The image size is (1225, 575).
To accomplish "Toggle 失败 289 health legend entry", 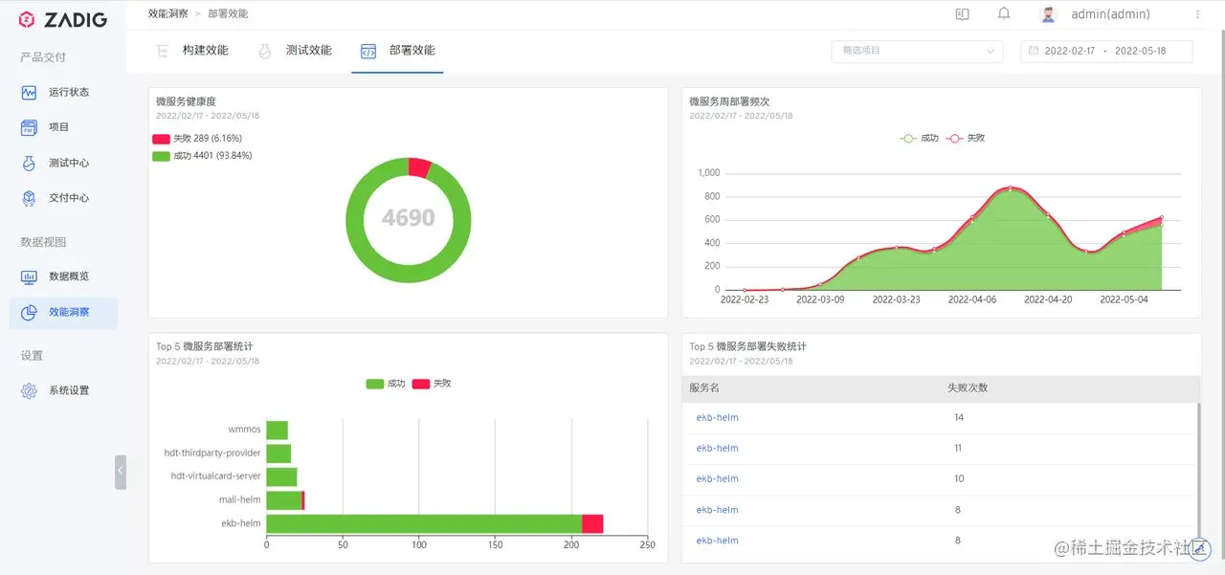I will tap(199, 139).
